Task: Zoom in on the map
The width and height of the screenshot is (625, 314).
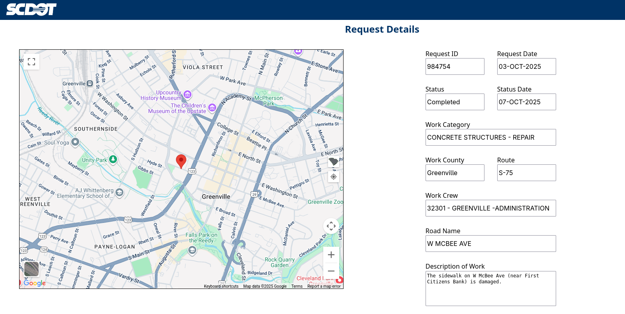Action: [x=331, y=255]
